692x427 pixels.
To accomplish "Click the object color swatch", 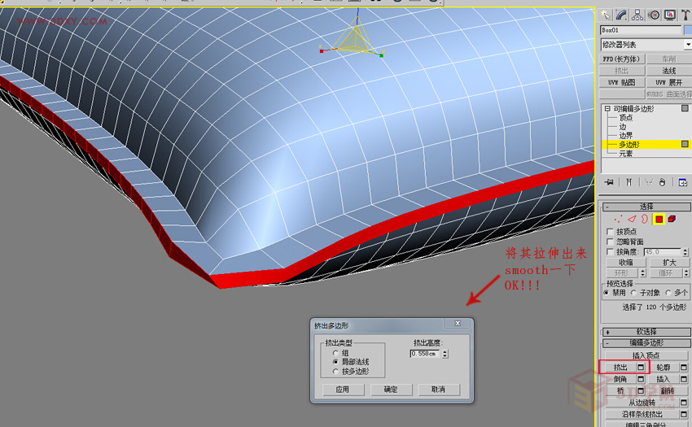I will pos(688,30).
